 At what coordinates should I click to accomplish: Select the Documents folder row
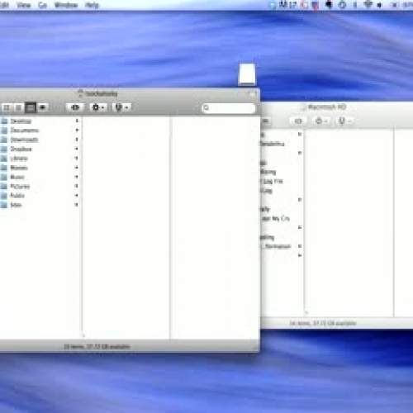tap(40, 131)
